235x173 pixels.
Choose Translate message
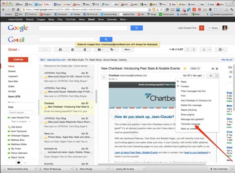(191, 124)
